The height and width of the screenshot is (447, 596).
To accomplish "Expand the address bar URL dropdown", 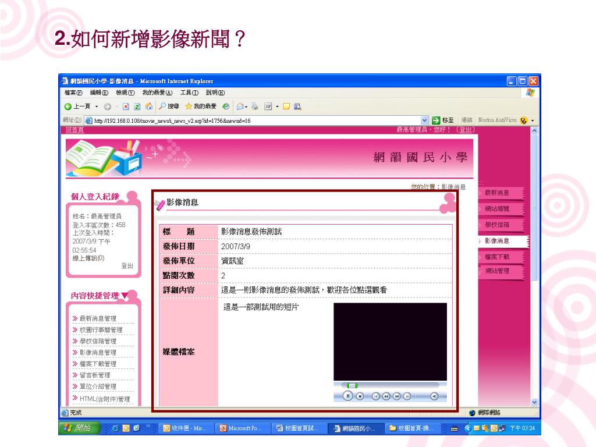I will click(424, 120).
